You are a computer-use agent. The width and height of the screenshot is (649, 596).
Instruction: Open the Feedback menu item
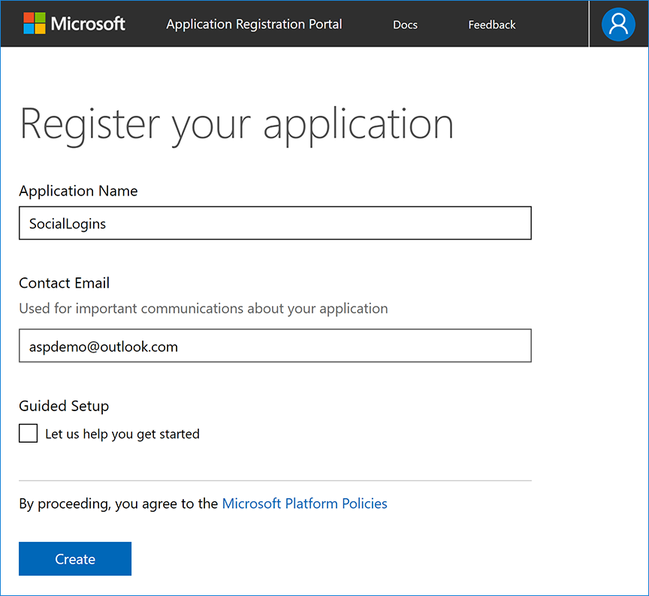point(491,24)
